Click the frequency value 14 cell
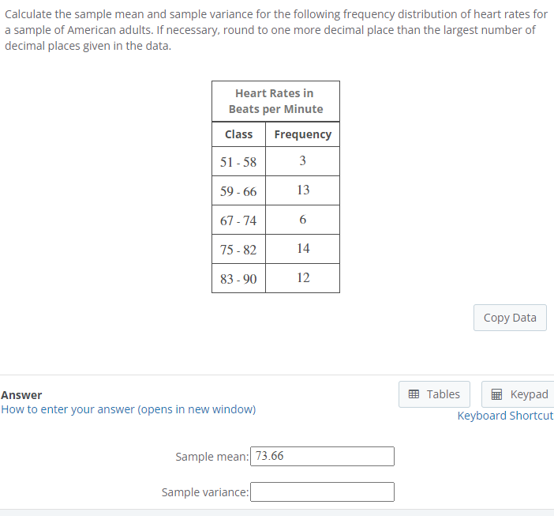Screen dimensions: 554x516 pos(303,249)
